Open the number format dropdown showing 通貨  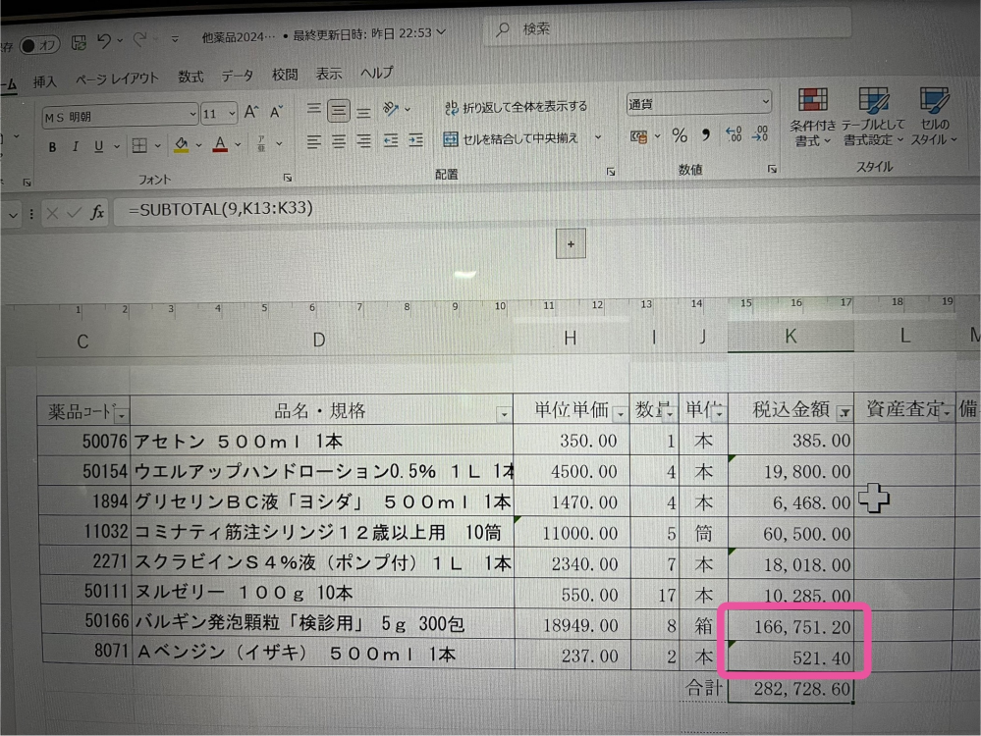[697, 102]
